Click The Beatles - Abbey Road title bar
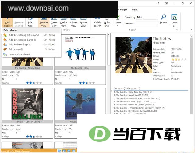Screen dimensions: 195x153 point(27,68)
